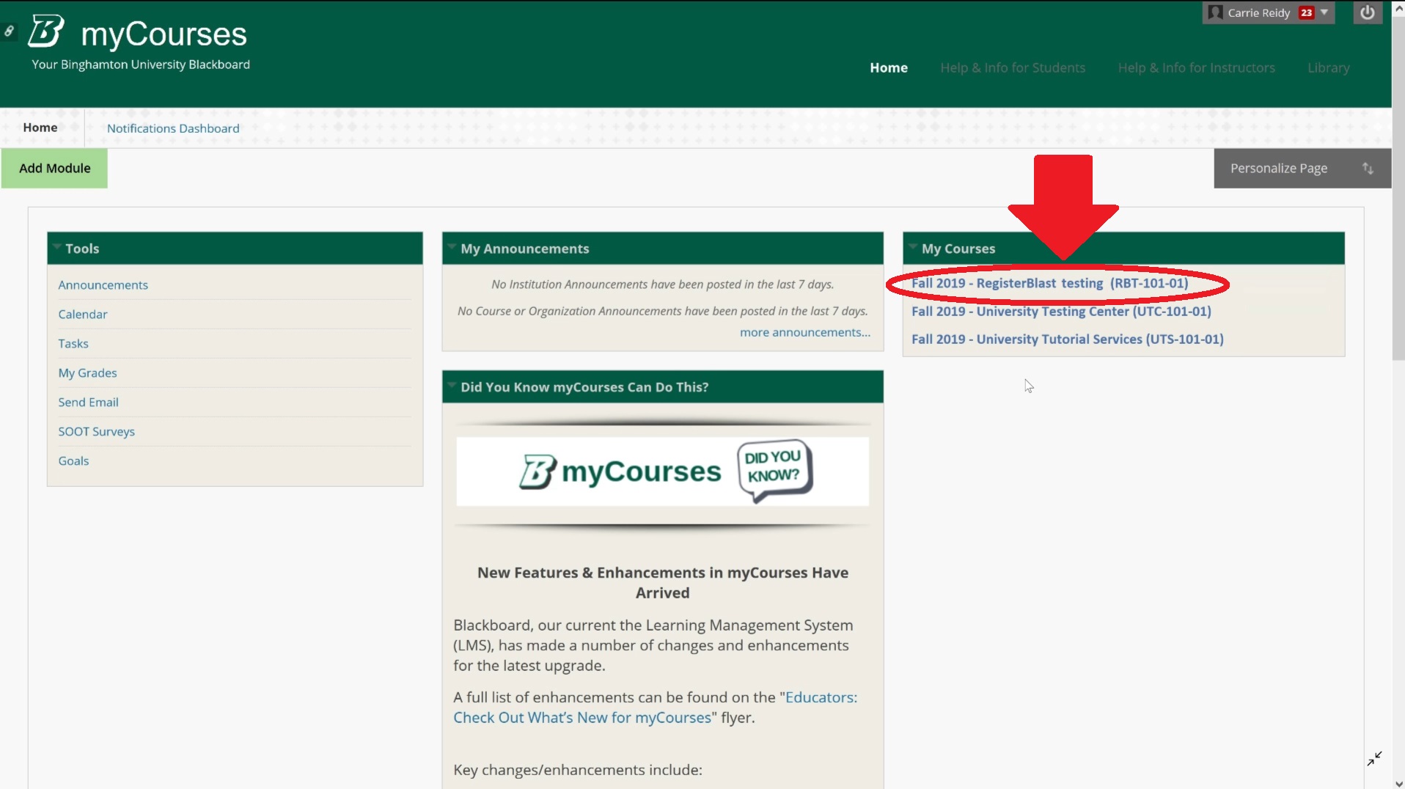Image resolution: width=1405 pixels, height=789 pixels.
Task: Collapse the My Courses module triangle
Action: (x=913, y=247)
